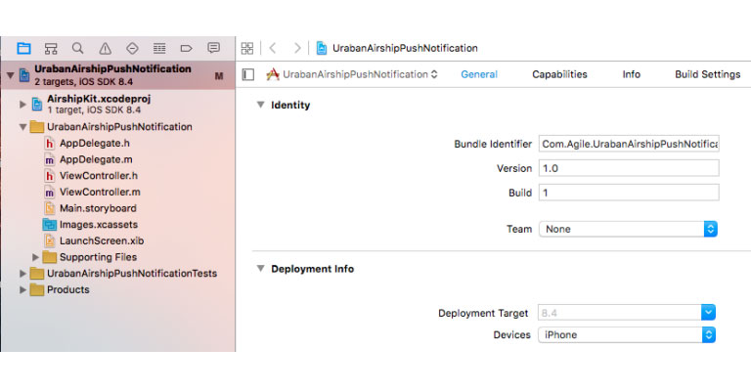Viewport: 751px width, 392px height.
Task: Open the Project navigator folder icon
Action: (23, 48)
